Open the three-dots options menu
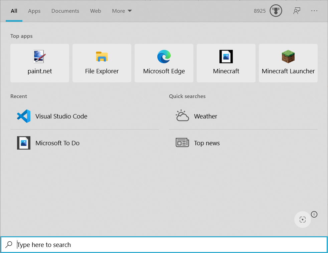The width and height of the screenshot is (328, 253). [x=314, y=11]
